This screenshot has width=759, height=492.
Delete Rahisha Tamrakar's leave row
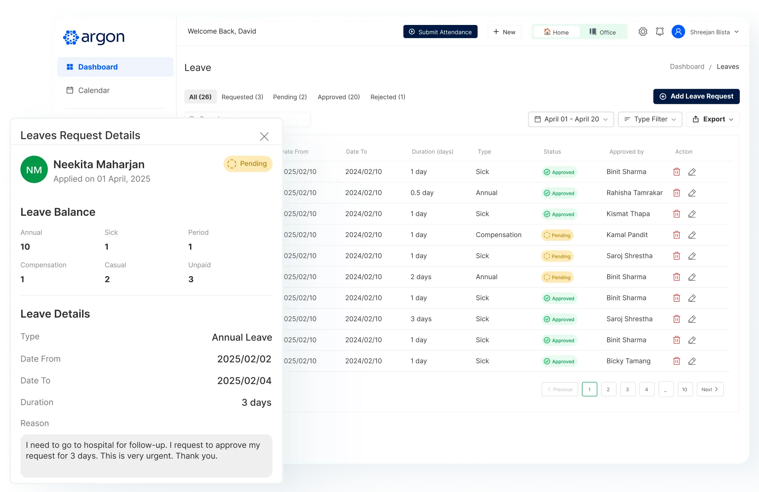[x=676, y=193]
